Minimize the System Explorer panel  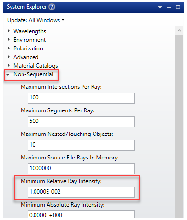[x=169, y=7]
